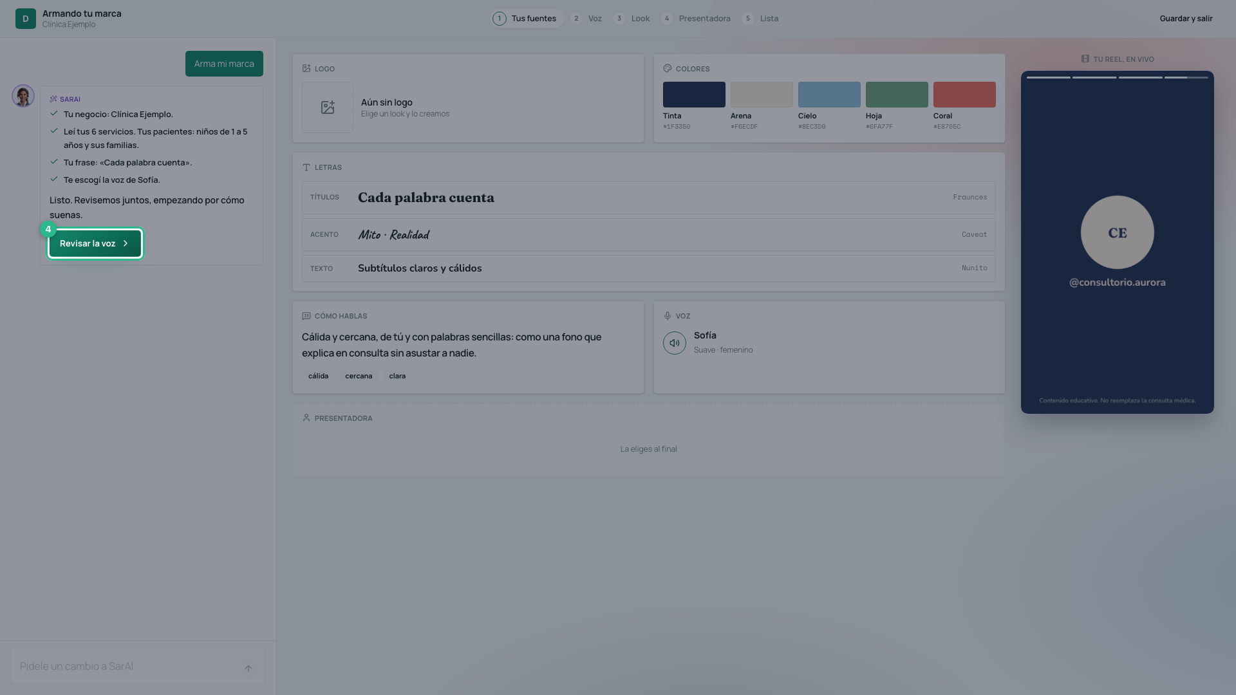Focus the Pídele un cambio a SarAI field
This screenshot has width=1236, height=695.
[x=138, y=666]
